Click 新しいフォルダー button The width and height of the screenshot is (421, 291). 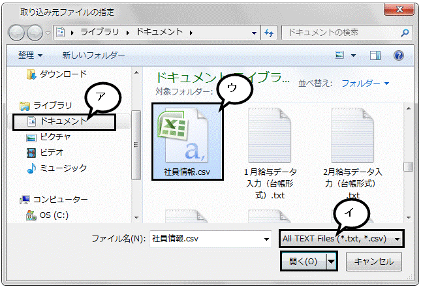[x=94, y=55]
